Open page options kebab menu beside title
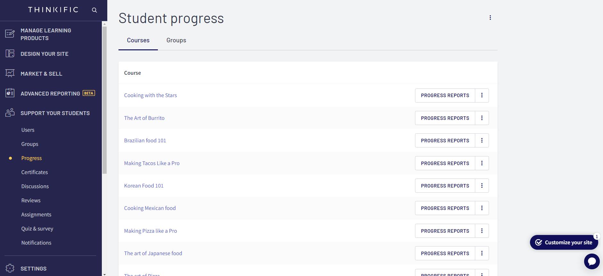 point(490,18)
